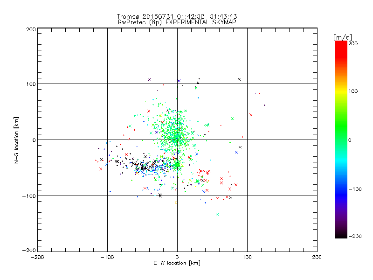373x280 pixels.
Task: Click the green middle of the velocity colorbar
Action: [x=341, y=133]
